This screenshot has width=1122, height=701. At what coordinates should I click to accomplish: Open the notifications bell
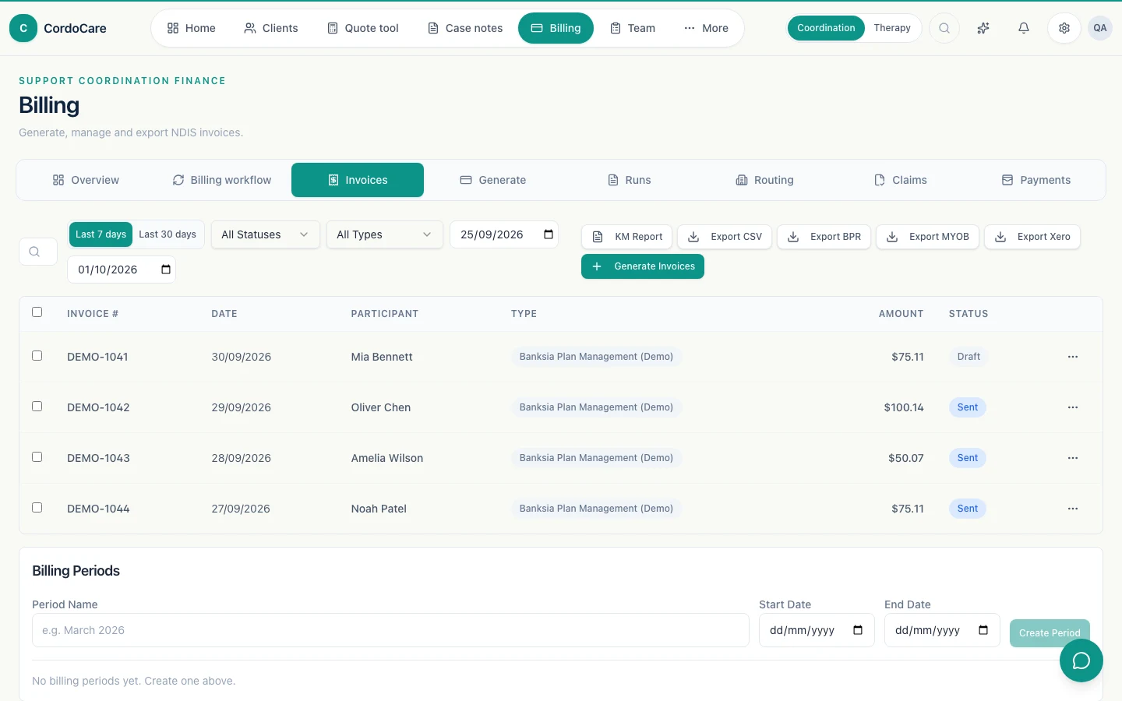1024,28
